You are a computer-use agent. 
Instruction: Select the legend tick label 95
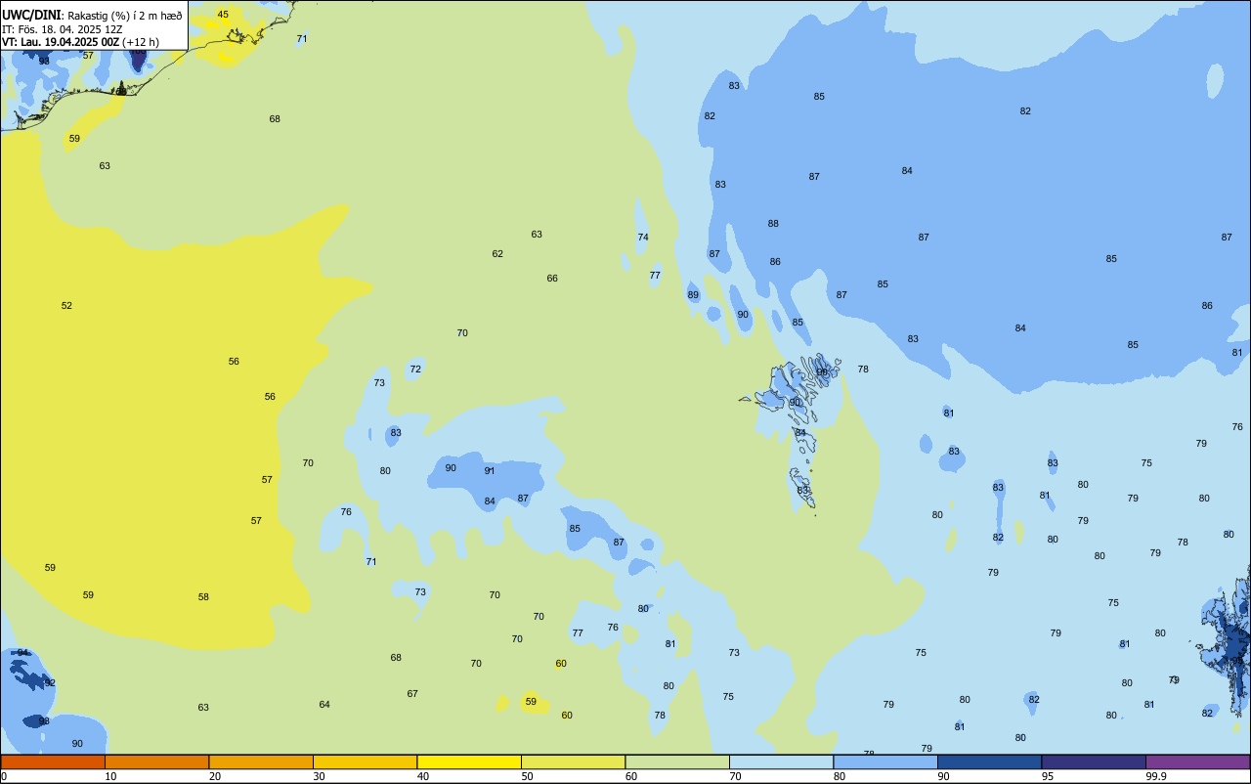point(1048,776)
